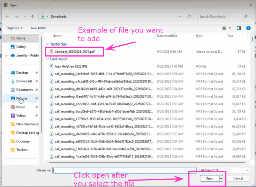
Task: Open Gallery in the navigation pane
Action: [x=21, y=47]
